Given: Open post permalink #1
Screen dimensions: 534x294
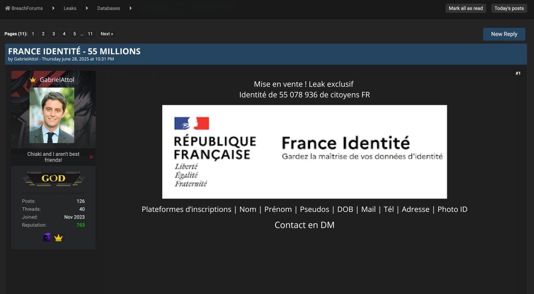Looking at the screenshot, I should tap(518, 73).
